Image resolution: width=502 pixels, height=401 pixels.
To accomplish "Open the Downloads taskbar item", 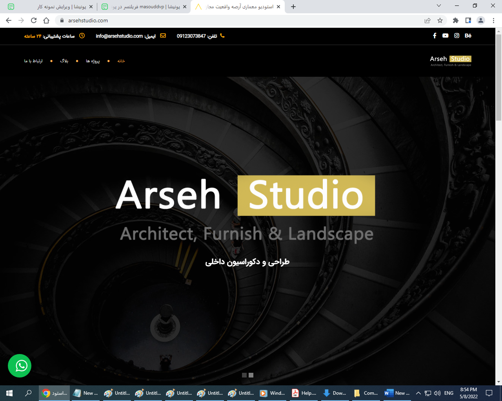I will tap(335, 393).
